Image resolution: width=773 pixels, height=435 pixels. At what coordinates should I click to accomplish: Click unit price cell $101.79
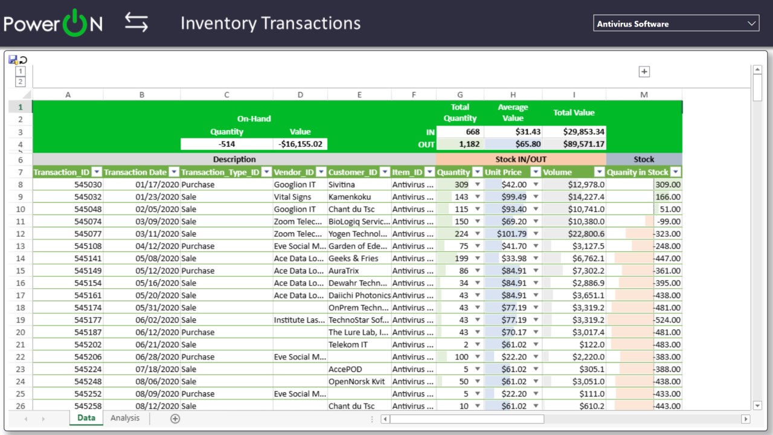(513, 234)
